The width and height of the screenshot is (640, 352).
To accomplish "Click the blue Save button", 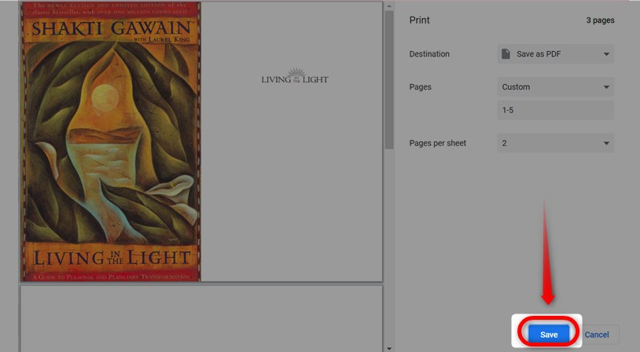I will coord(549,334).
